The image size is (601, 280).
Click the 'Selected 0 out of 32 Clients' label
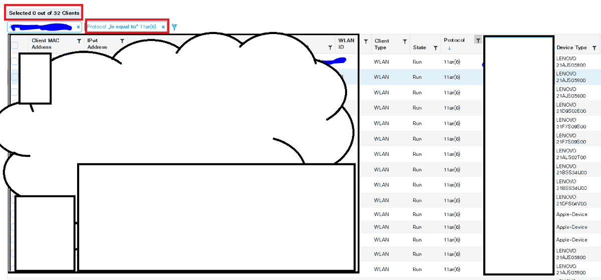click(x=44, y=13)
